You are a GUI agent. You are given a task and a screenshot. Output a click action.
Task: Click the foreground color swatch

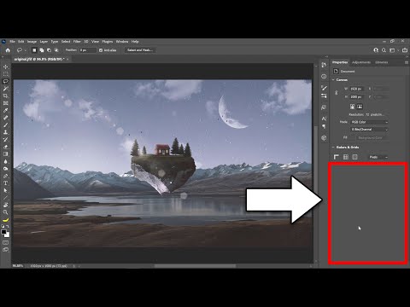(3, 232)
